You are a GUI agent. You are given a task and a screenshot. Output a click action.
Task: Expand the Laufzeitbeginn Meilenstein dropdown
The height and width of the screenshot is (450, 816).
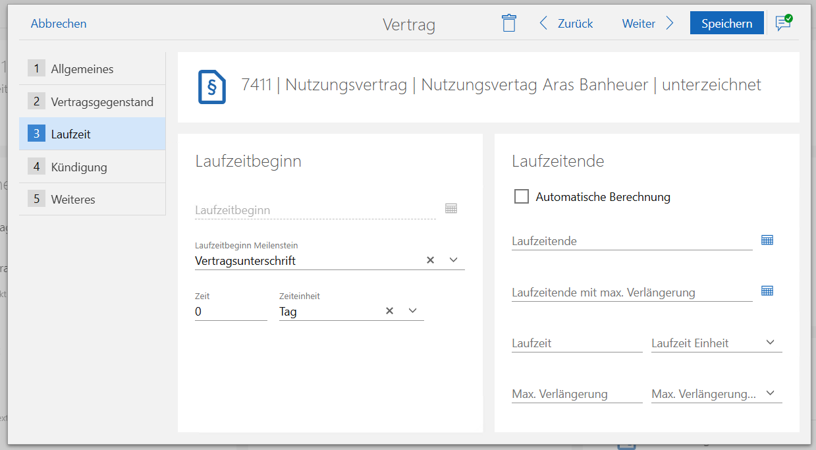453,260
